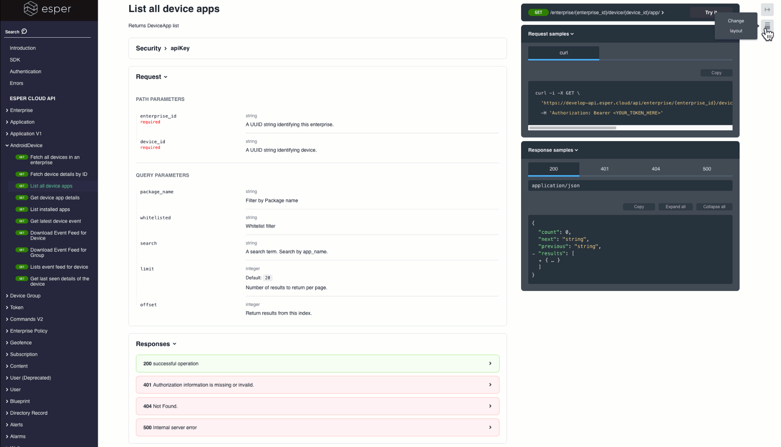
Task: Switch to the 404 response tab
Action: [656, 169]
